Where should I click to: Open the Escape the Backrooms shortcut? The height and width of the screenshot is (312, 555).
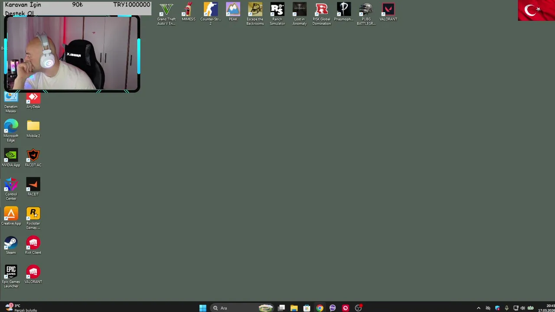click(x=255, y=14)
